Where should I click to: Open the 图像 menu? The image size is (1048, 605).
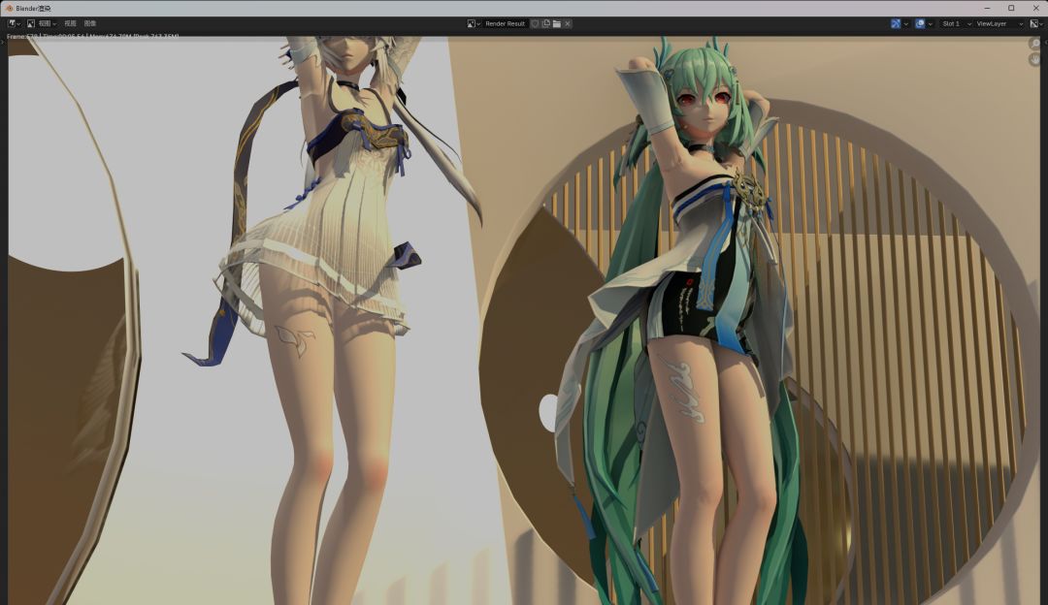tap(90, 23)
